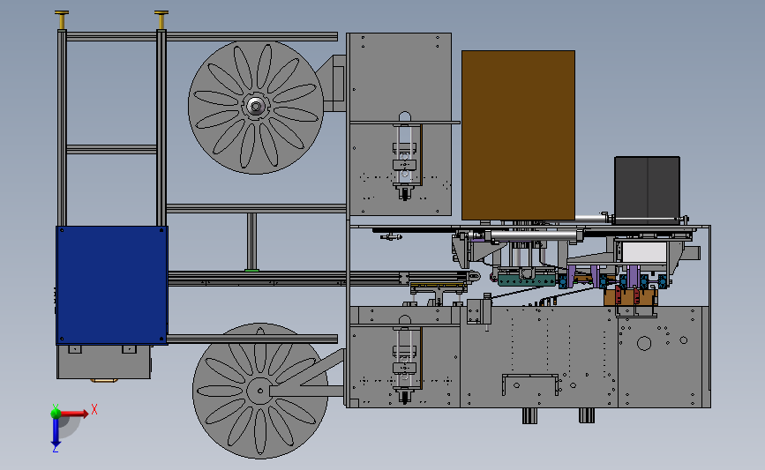Select the second yellow knob atop the frame
765x470 pixels.
[161, 19]
